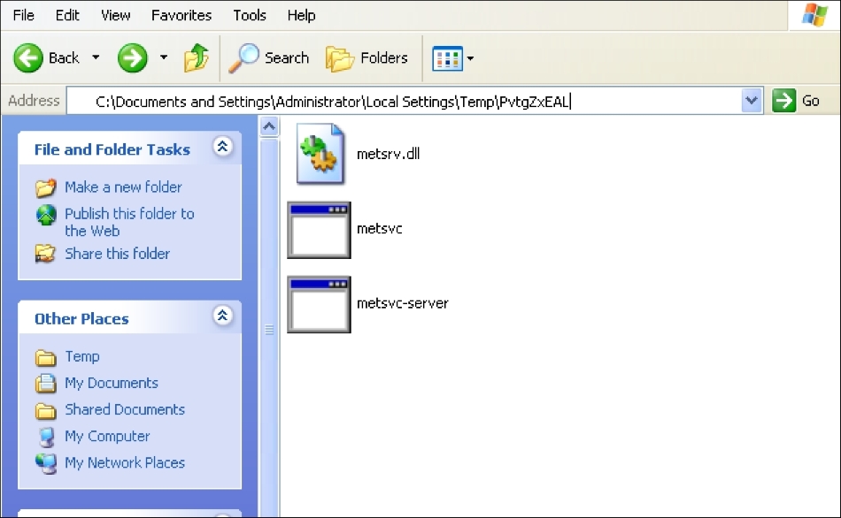841x518 pixels.
Task: Open the My Network Places link
Action: 125,462
